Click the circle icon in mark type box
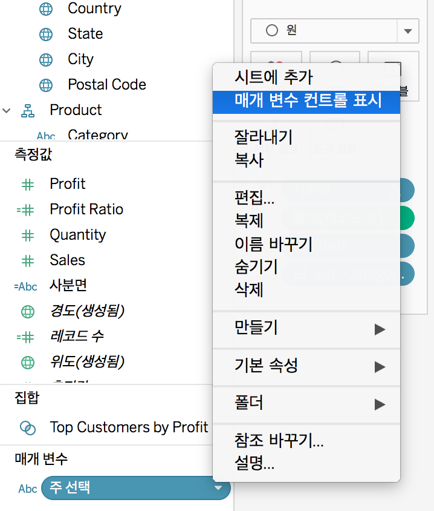This screenshot has height=511, width=434. coord(272,31)
